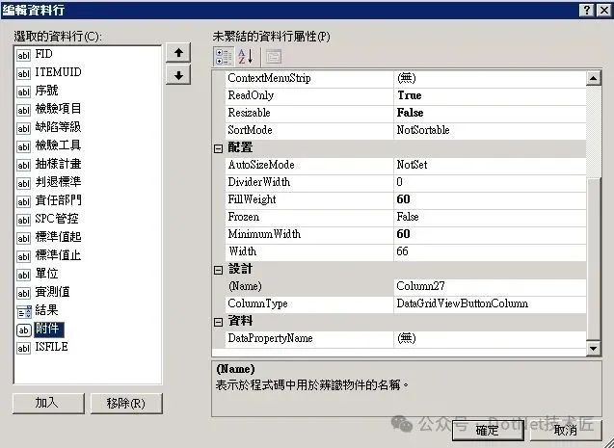Edit ColumnType value DataGridViewButtonColumn
The image size is (614, 448).
click(490, 303)
